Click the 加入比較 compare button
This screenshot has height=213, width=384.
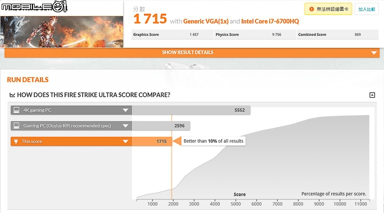pyautogui.click(x=366, y=9)
